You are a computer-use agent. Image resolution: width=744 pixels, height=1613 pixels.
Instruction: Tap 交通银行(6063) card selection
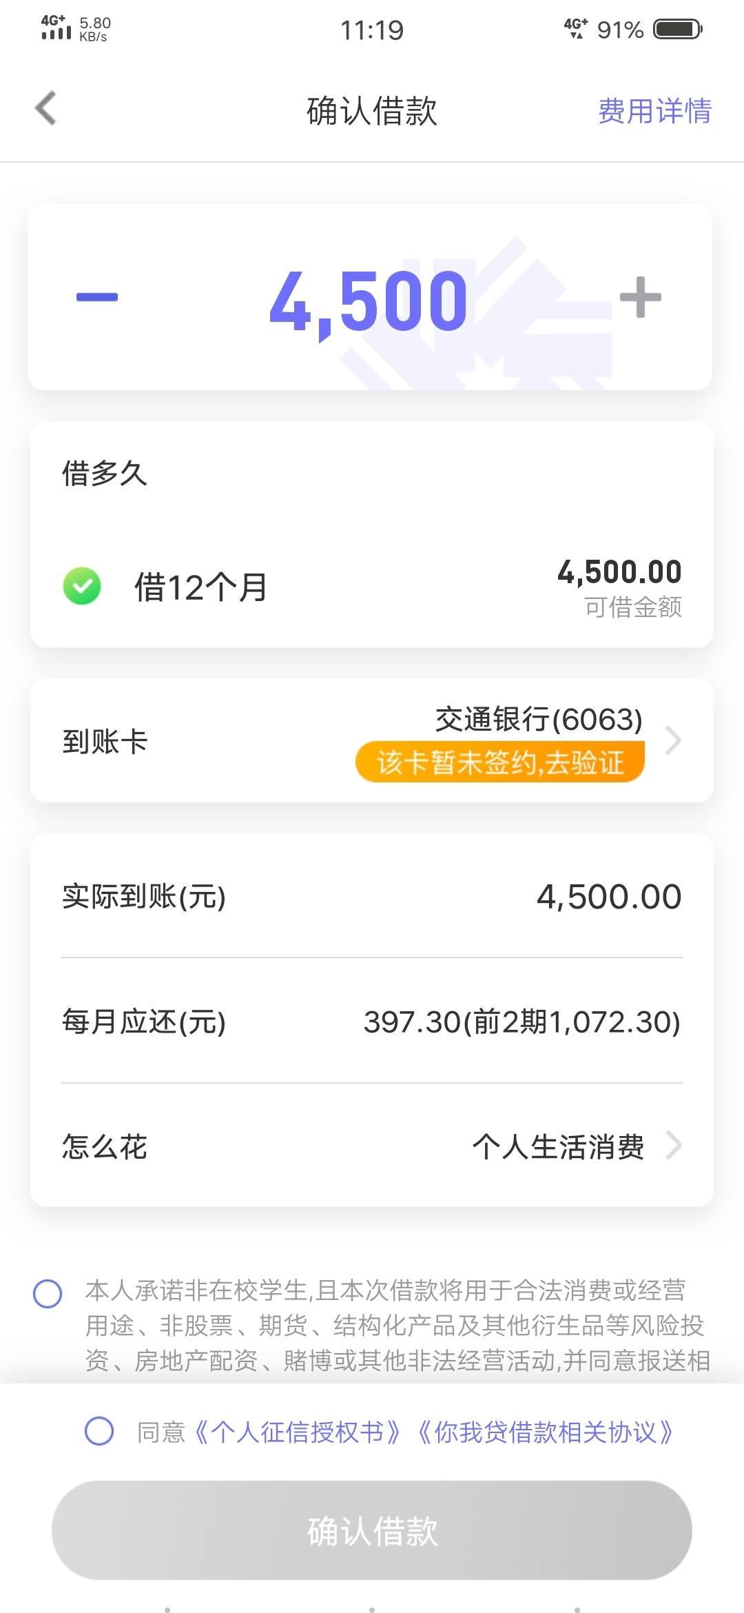click(x=539, y=719)
